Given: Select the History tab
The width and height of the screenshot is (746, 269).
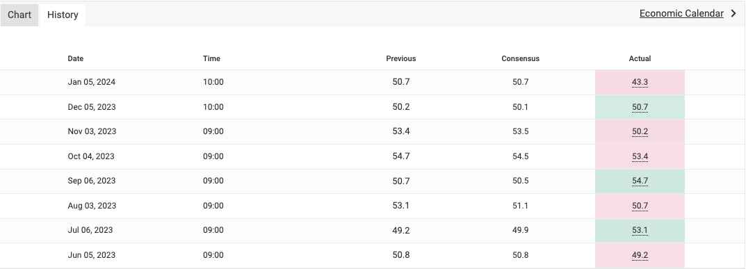Looking at the screenshot, I should (63, 15).
